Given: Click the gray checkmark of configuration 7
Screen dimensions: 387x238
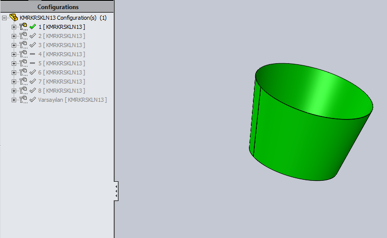Looking at the screenshot, I should coord(32,82).
